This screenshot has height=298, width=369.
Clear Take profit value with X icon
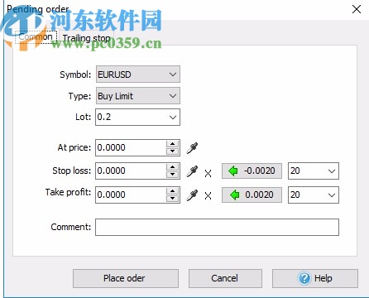click(208, 196)
